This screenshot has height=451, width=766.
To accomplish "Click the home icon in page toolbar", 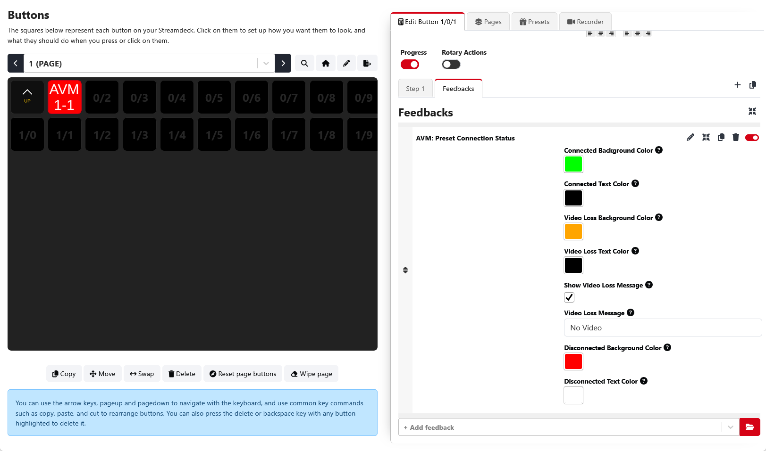I will click(x=325, y=63).
